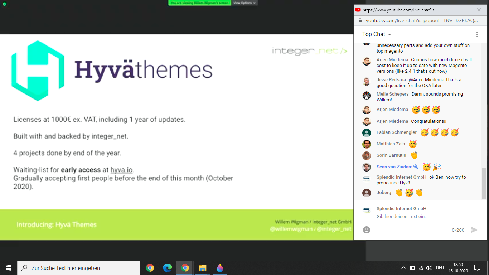Click the green shield encryption icon
This screenshot has height=275, width=489.
tap(4, 4)
